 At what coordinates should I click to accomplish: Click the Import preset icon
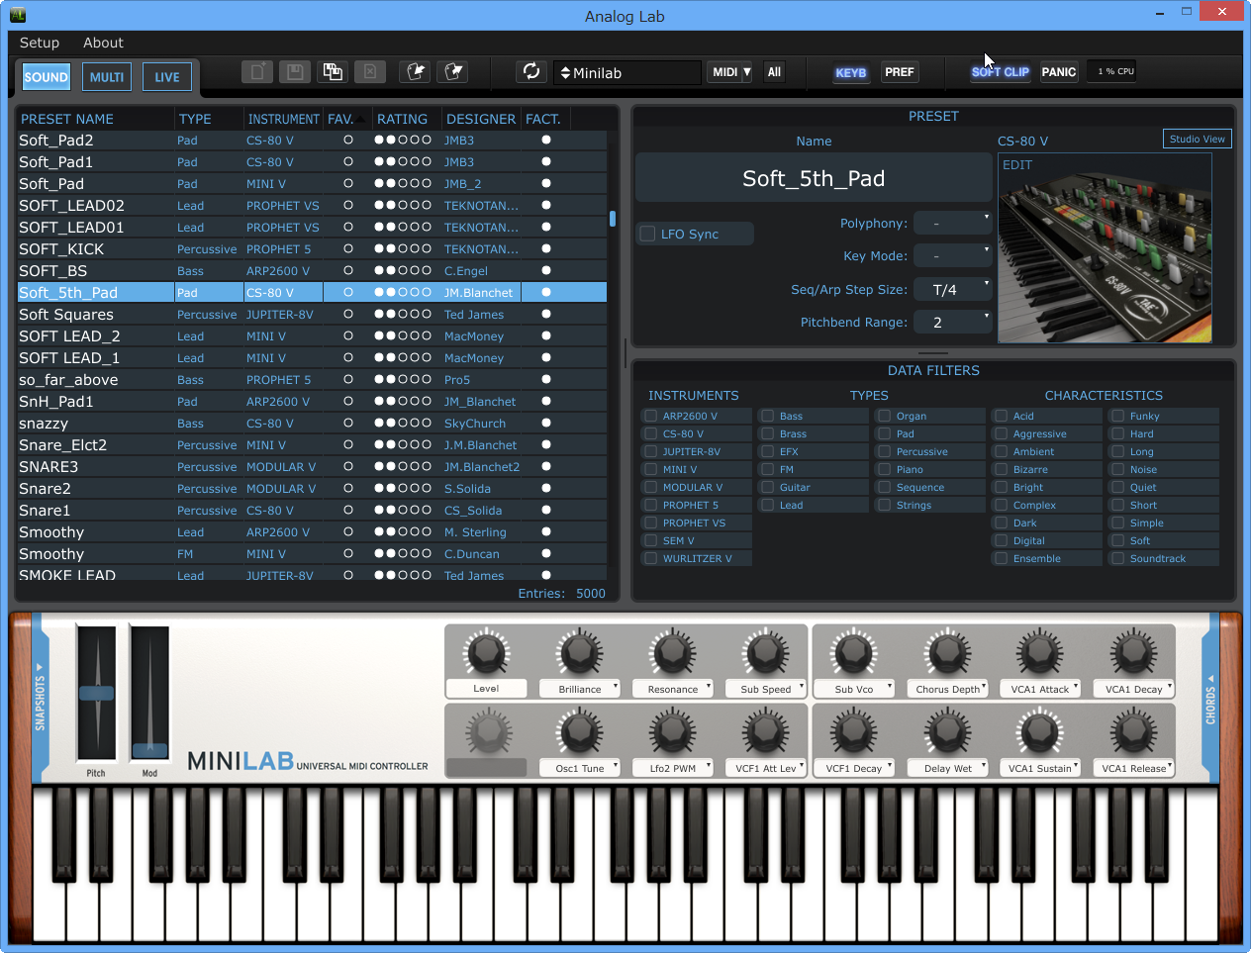416,71
